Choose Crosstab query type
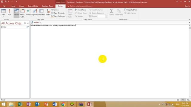This screenshot has height=107, width=191. coord(41,12)
